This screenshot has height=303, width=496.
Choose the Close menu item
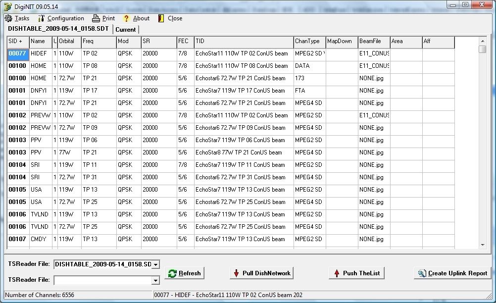click(175, 18)
